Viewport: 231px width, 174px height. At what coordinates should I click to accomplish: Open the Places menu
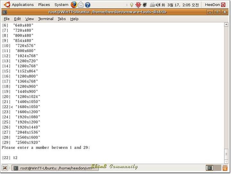[44, 5]
